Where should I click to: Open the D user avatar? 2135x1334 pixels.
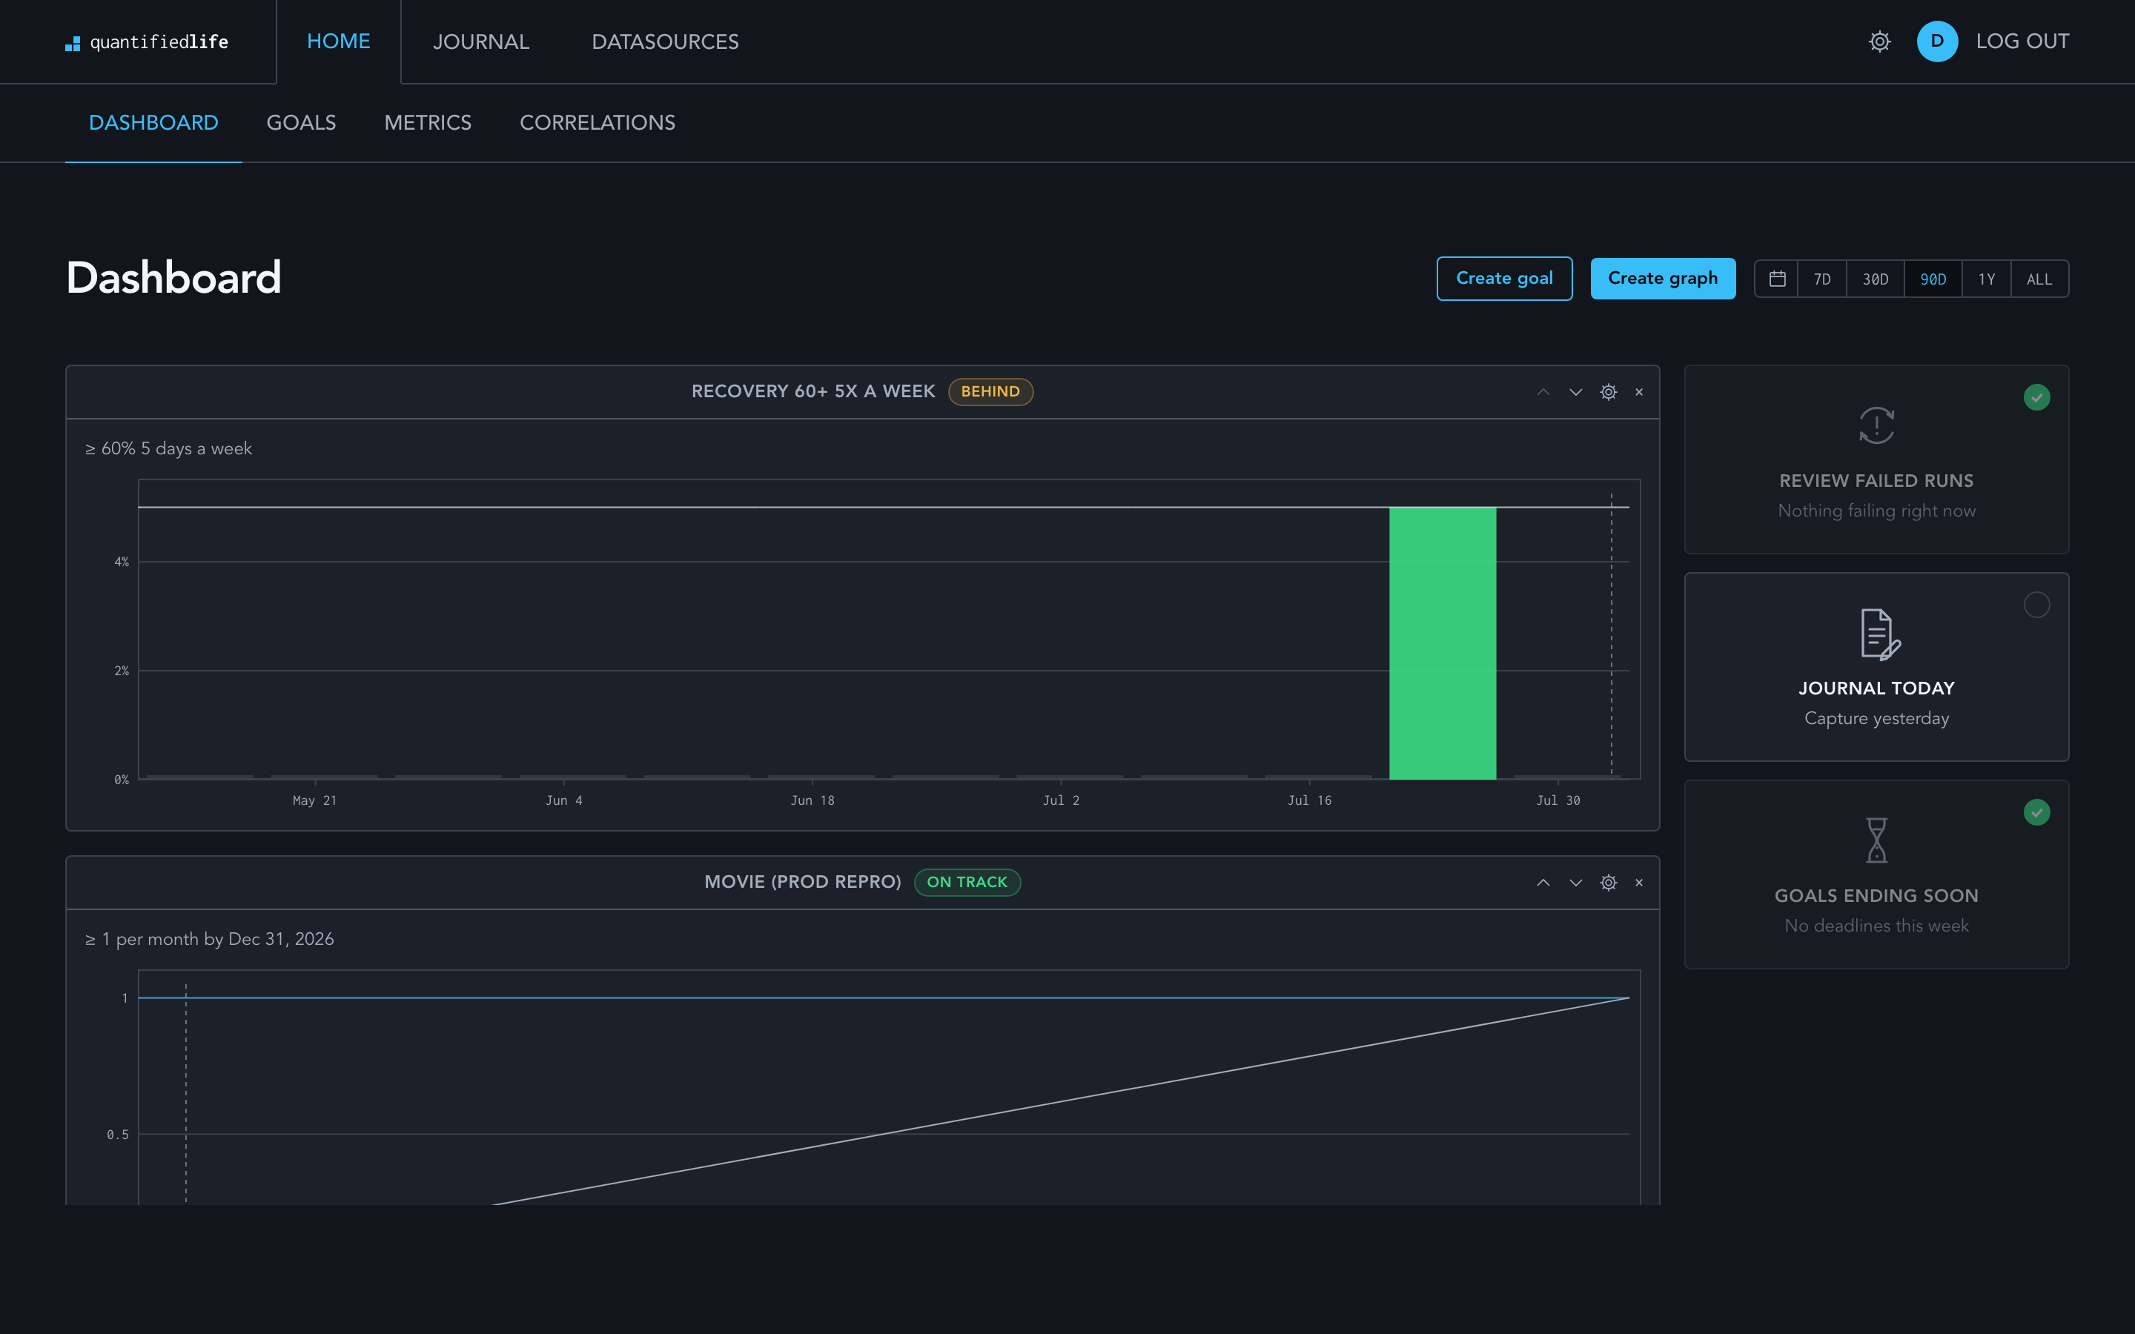1937,42
